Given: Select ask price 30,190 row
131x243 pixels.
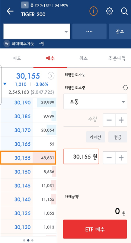Looking at the screenshot, I should (28, 103).
